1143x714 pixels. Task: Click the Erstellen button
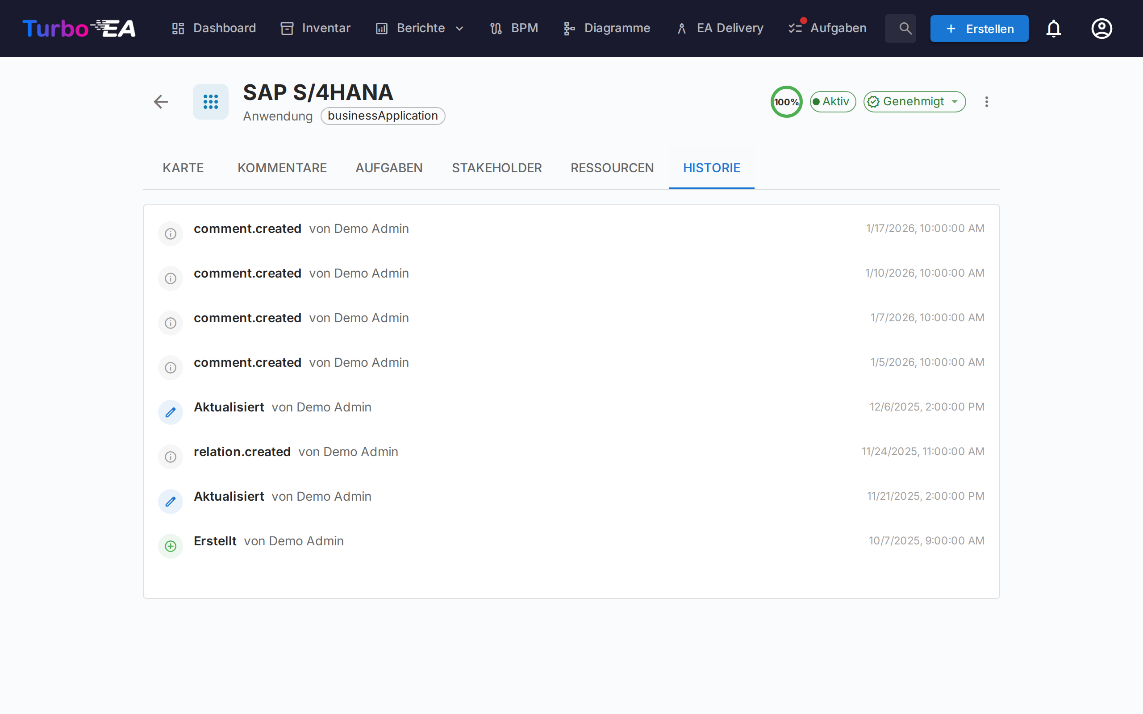pyautogui.click(x=979, y=29)
